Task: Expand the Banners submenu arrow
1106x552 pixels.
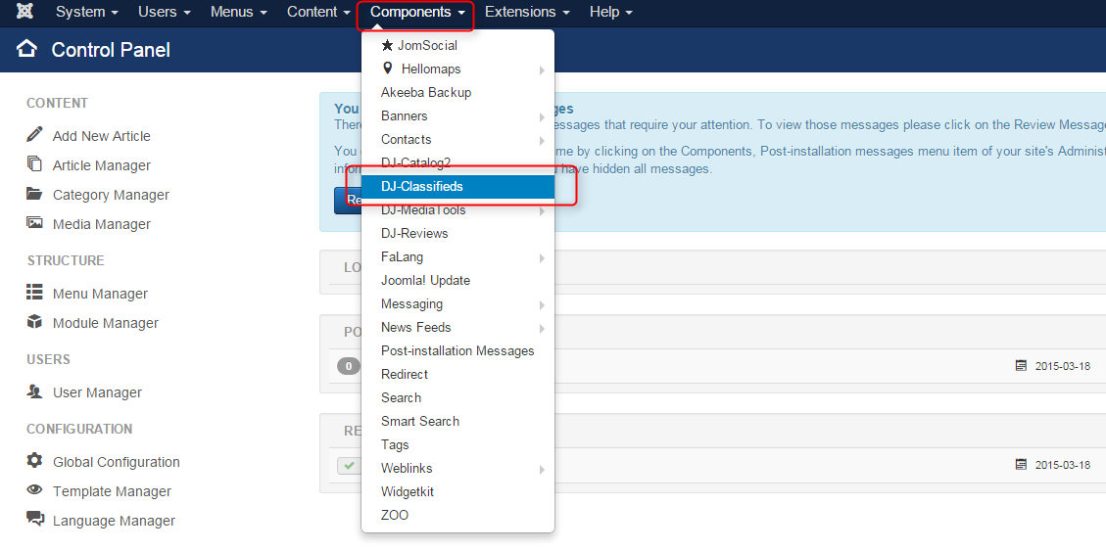Action: (x=543, y=117)
